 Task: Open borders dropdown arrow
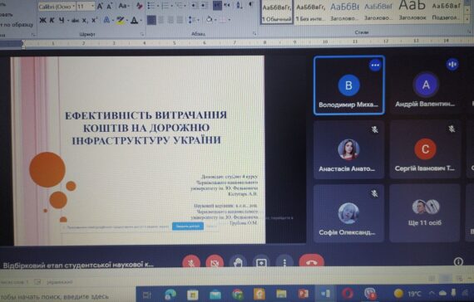(x=230, y=20)
